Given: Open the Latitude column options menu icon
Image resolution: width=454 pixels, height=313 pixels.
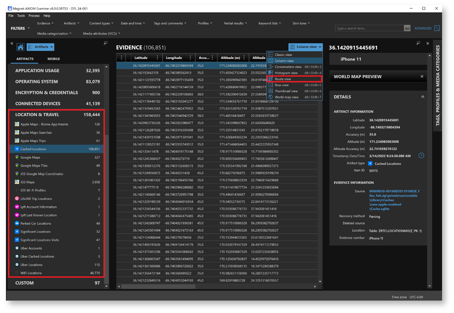Looking at the screenshot, I should coord(157,58).
